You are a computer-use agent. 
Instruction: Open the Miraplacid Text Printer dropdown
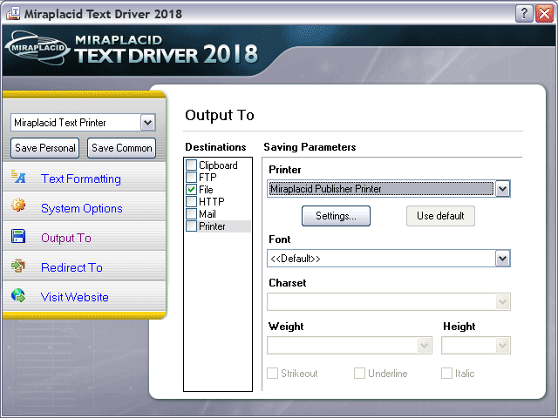(x=147, y=123)
